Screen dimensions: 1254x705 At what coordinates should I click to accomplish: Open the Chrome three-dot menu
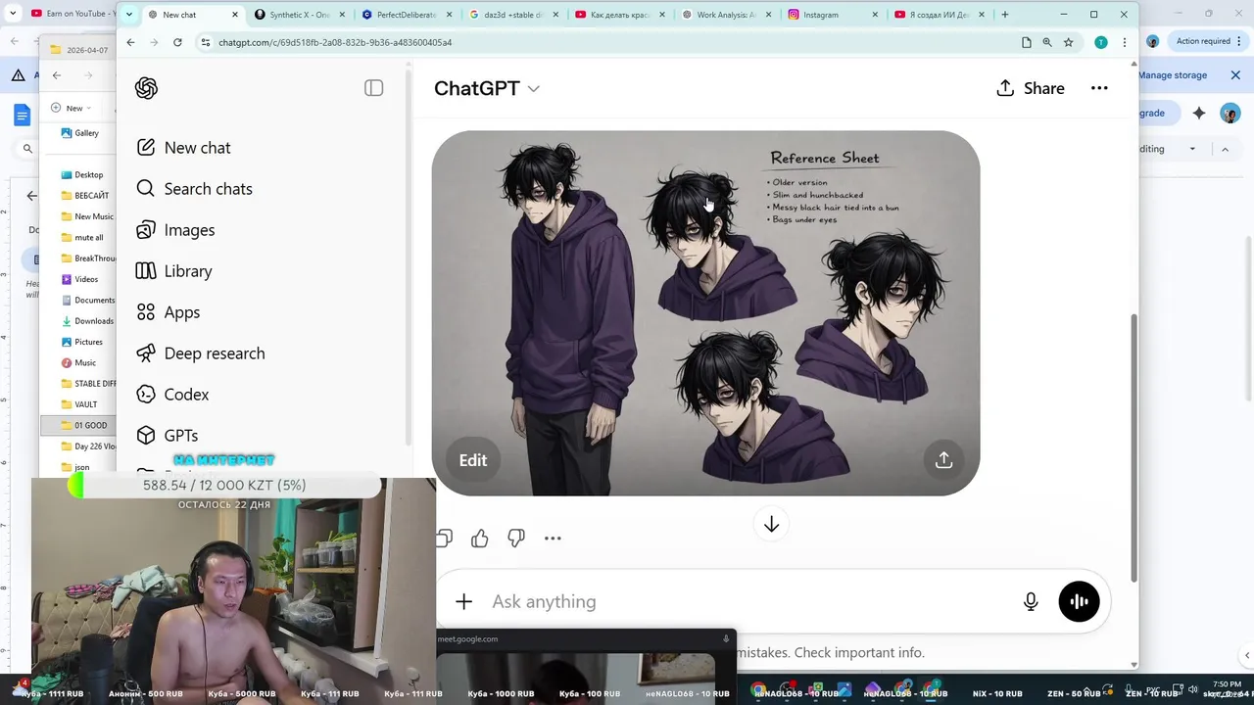pos(1124,42)
